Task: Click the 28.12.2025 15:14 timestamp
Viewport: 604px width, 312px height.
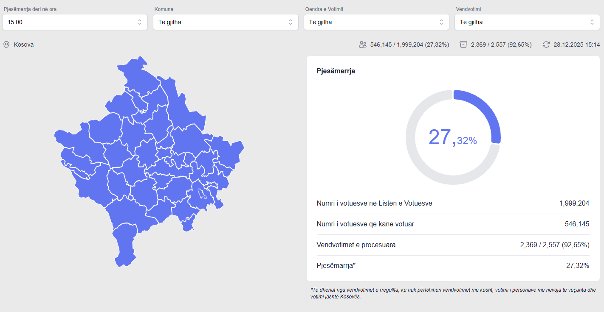Action: (576, 45)
